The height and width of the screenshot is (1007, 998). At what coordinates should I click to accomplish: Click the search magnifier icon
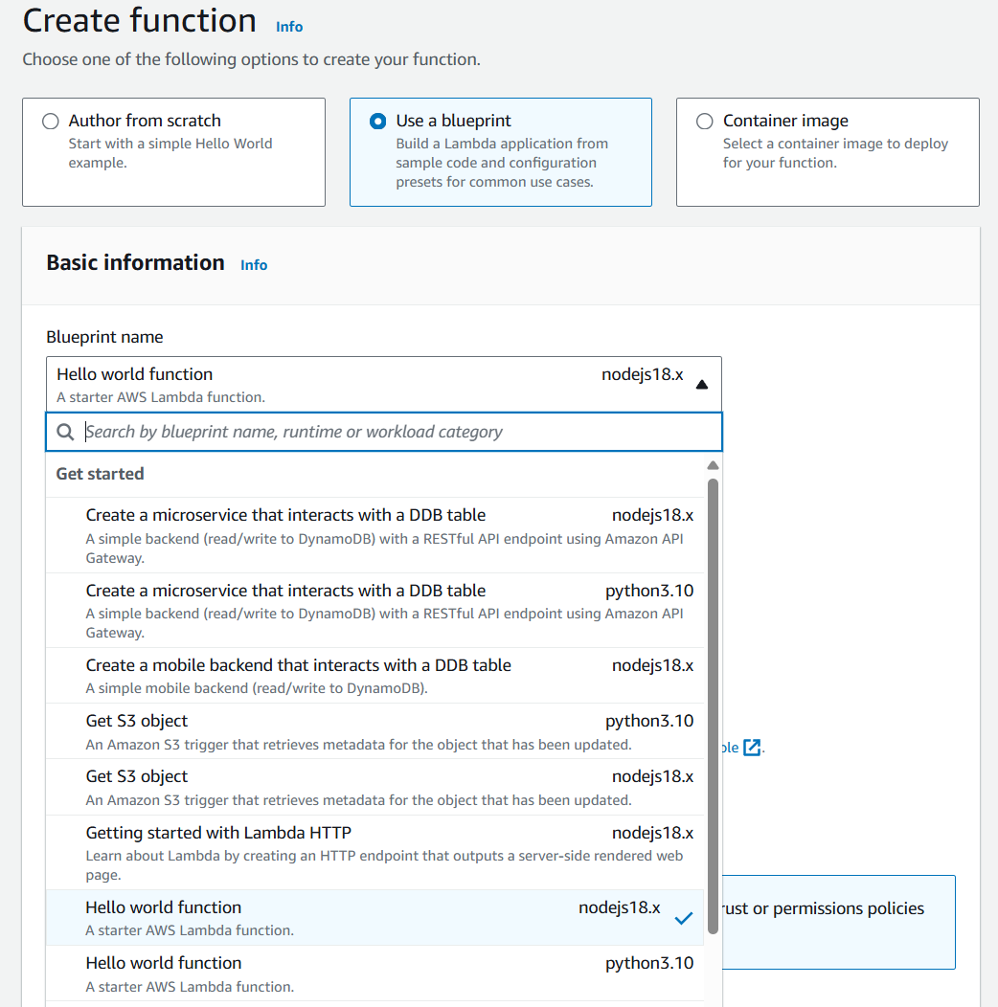tap(65, 432)
